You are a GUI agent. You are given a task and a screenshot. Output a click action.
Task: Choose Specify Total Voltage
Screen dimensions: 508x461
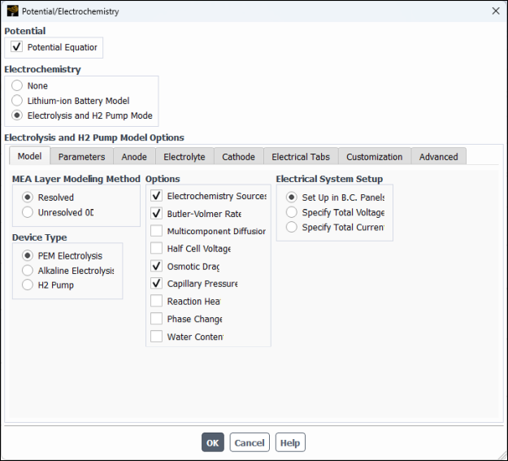pos(292,212)
